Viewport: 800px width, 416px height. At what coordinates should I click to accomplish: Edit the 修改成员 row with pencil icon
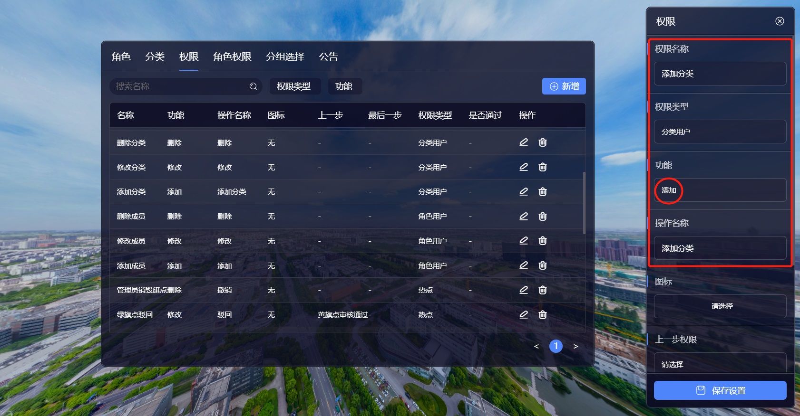pyautogui.click(x=524, y=241)
